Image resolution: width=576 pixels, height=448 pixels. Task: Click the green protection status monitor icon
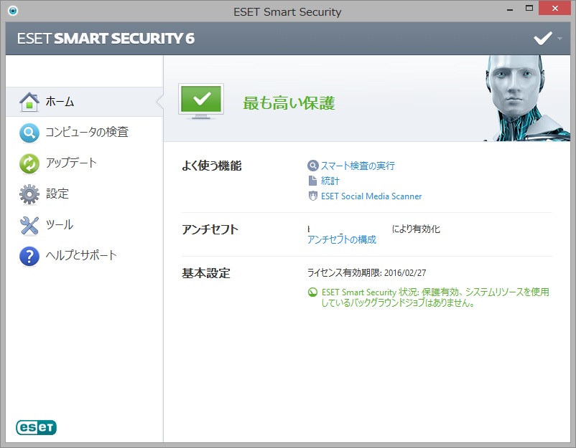(x=201, y=101)
